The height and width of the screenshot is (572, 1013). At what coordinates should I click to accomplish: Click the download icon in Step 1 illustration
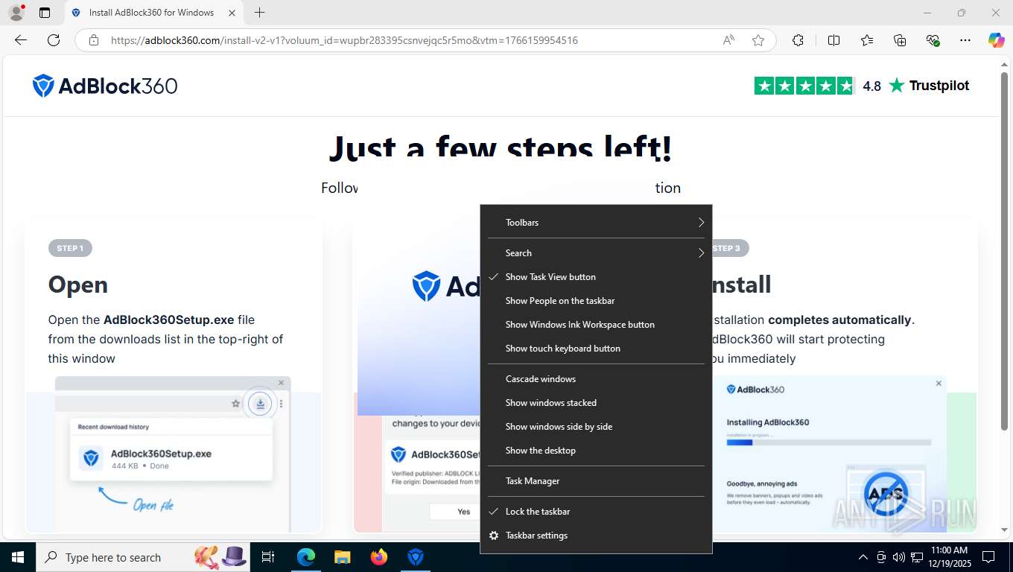point(260,403)
